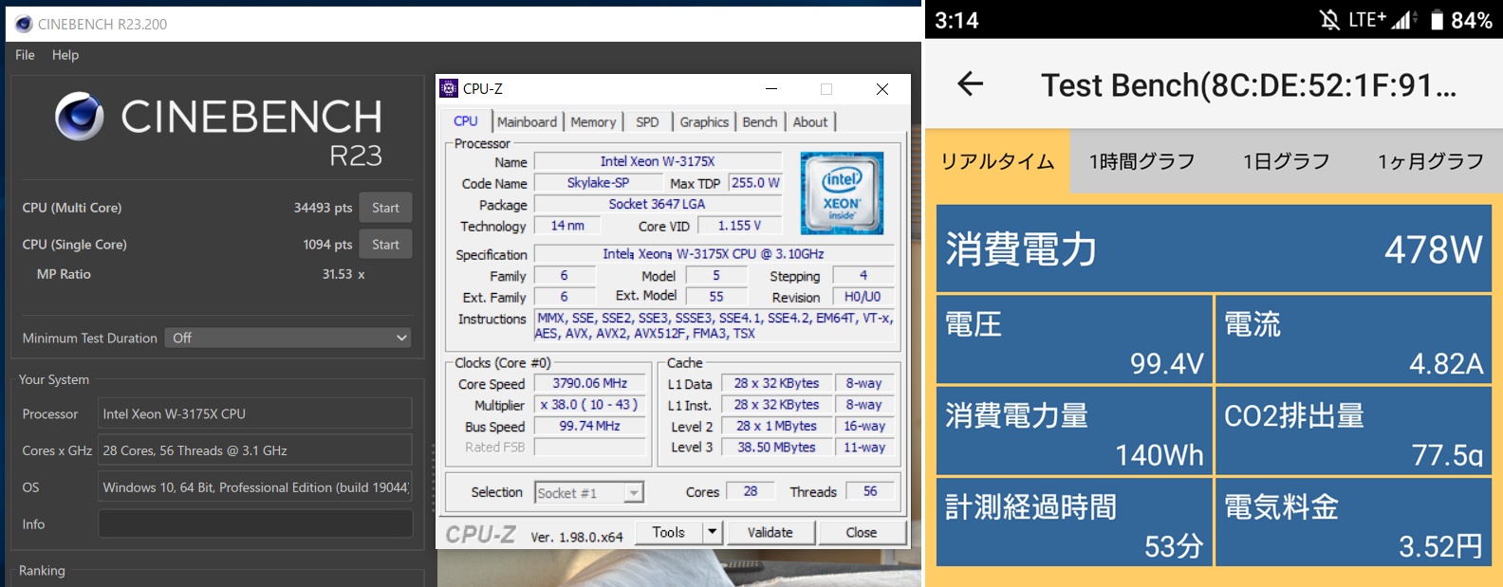
Task: Click the OS field in Your System
Action: click(x=255, y=487)
